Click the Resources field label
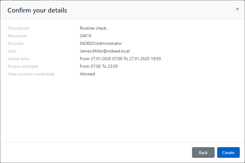 pyautogui.click(x=17, y=36)
